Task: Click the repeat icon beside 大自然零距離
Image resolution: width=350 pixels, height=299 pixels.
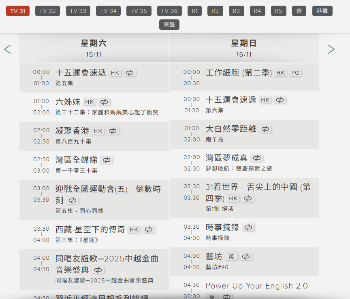Action: (x=265, y=129)
